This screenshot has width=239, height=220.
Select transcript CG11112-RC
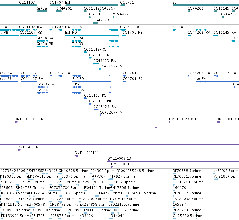[95, 49]
